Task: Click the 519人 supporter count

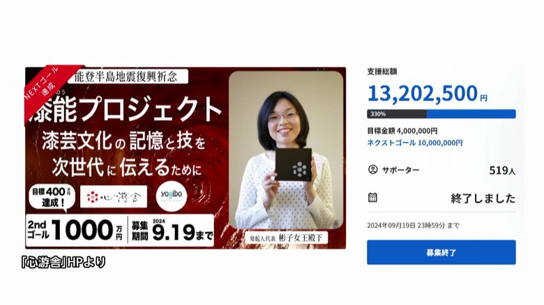Action: point(502,170)
